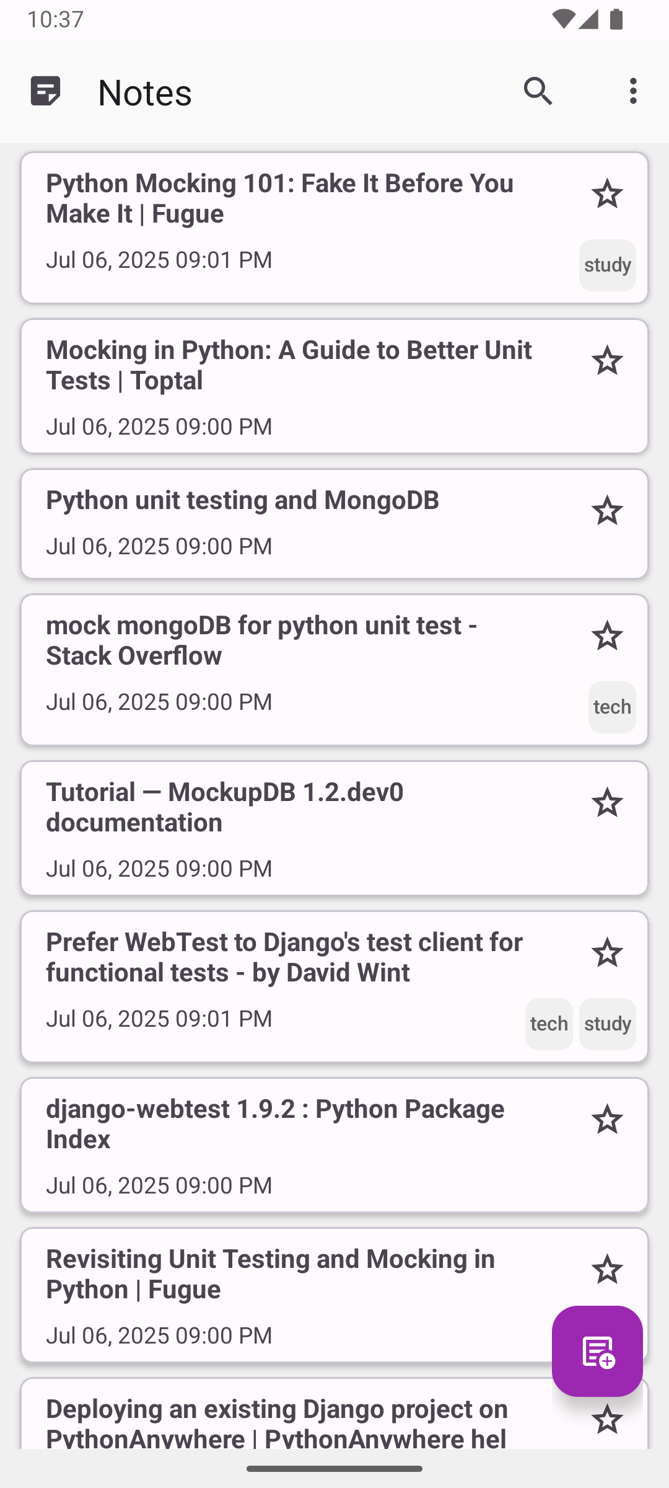This screenshot has height=1488, width=669.
Task: Tap the study tag on Prefer WebTest note
Action: [x=607, y=1024]
